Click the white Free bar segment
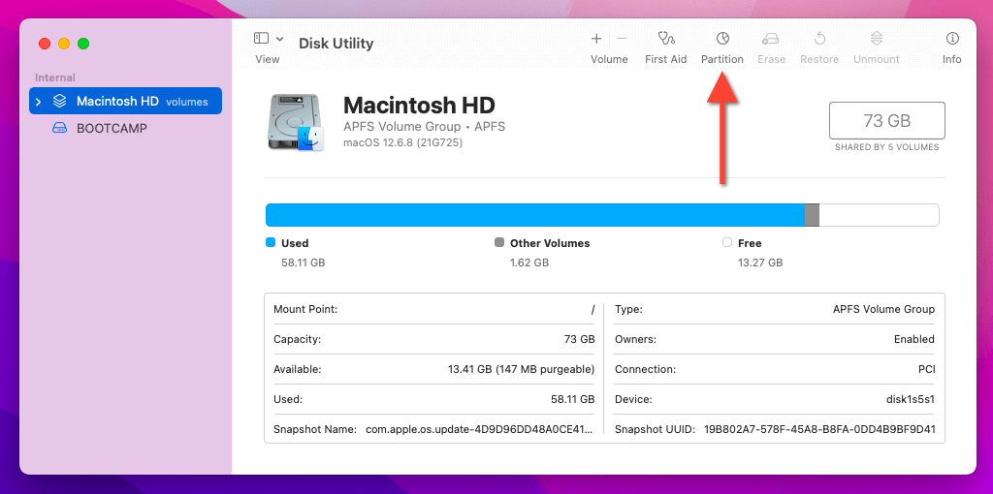The width and height of the screenshot is (993, 494). coord(879,215)
